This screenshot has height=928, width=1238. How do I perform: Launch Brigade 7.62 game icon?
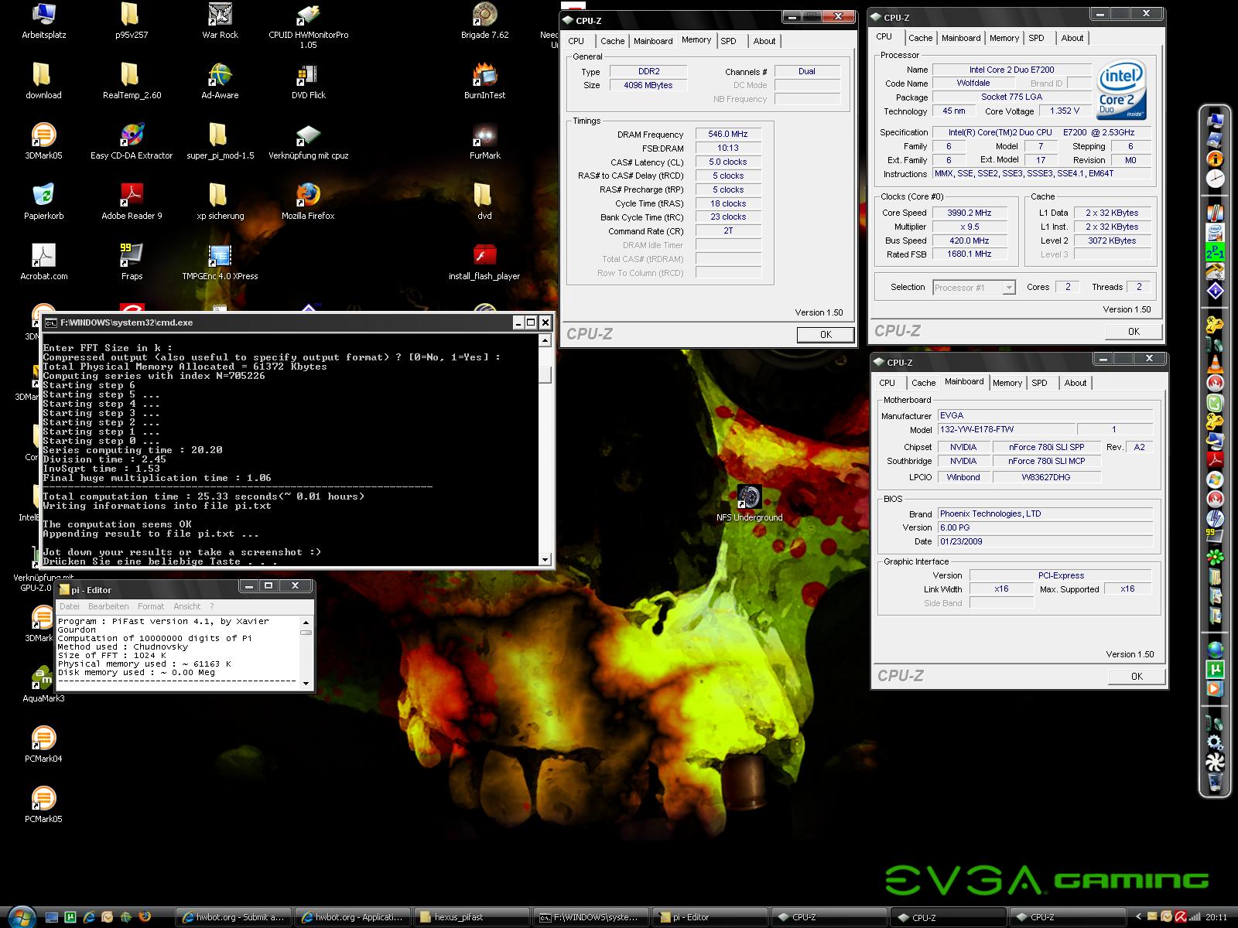[484, 21]
